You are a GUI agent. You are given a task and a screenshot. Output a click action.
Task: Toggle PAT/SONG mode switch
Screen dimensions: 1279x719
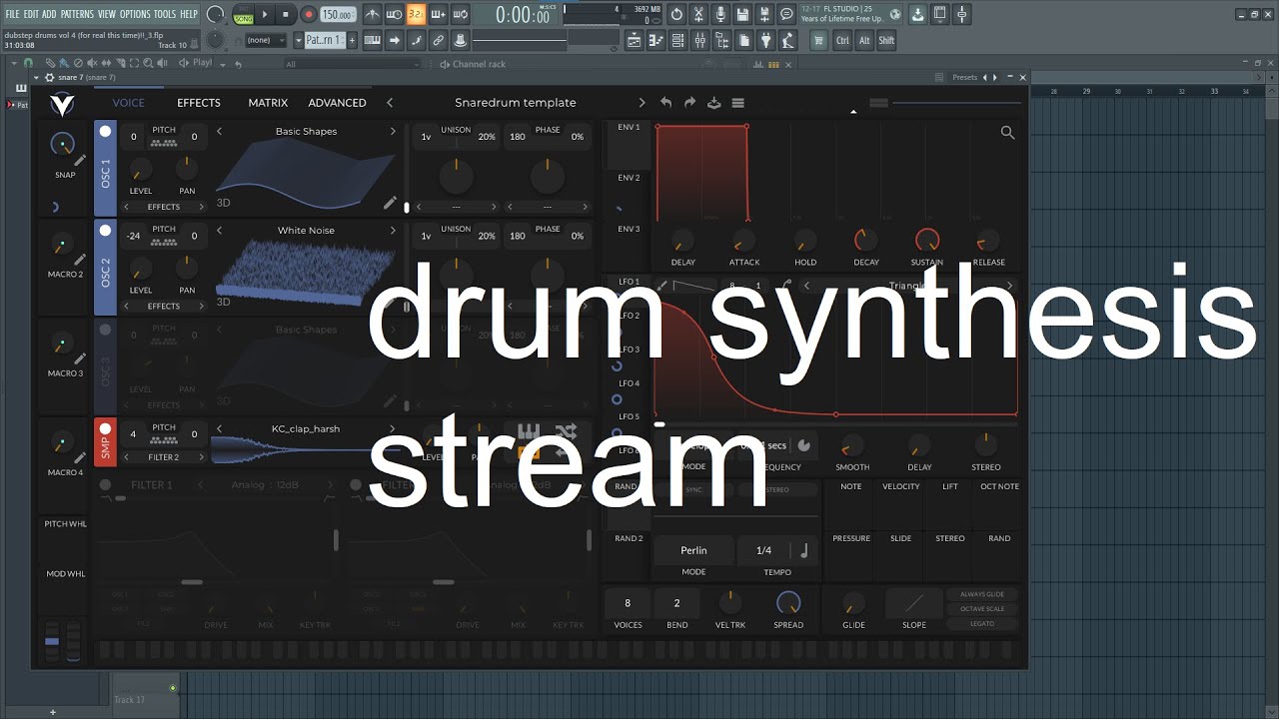pyautogui.click(x=243, y=14)
